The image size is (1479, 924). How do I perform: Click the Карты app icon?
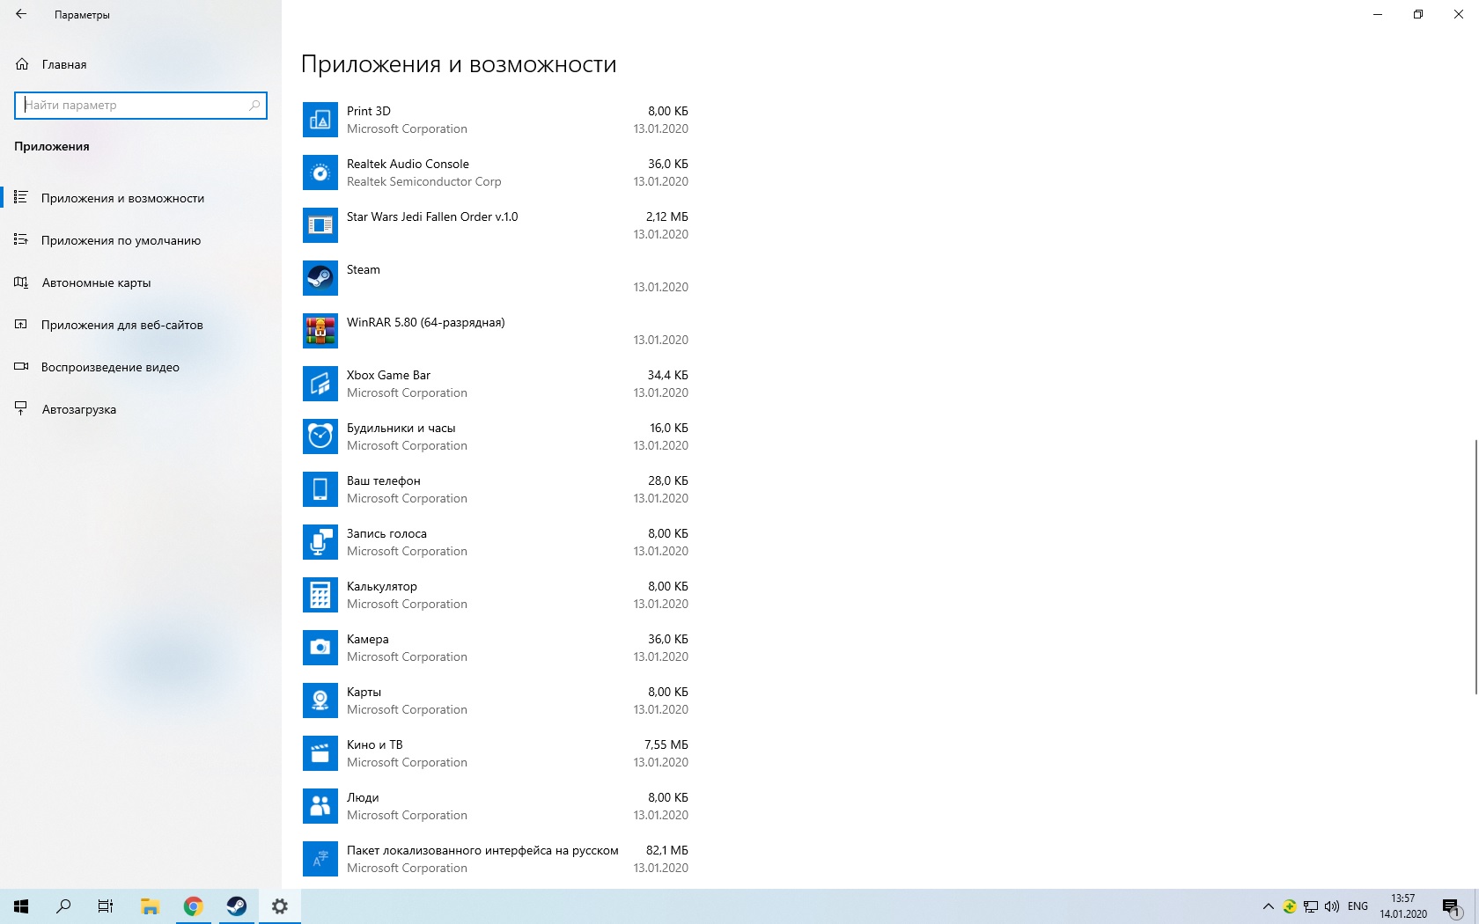pos(320,700)
